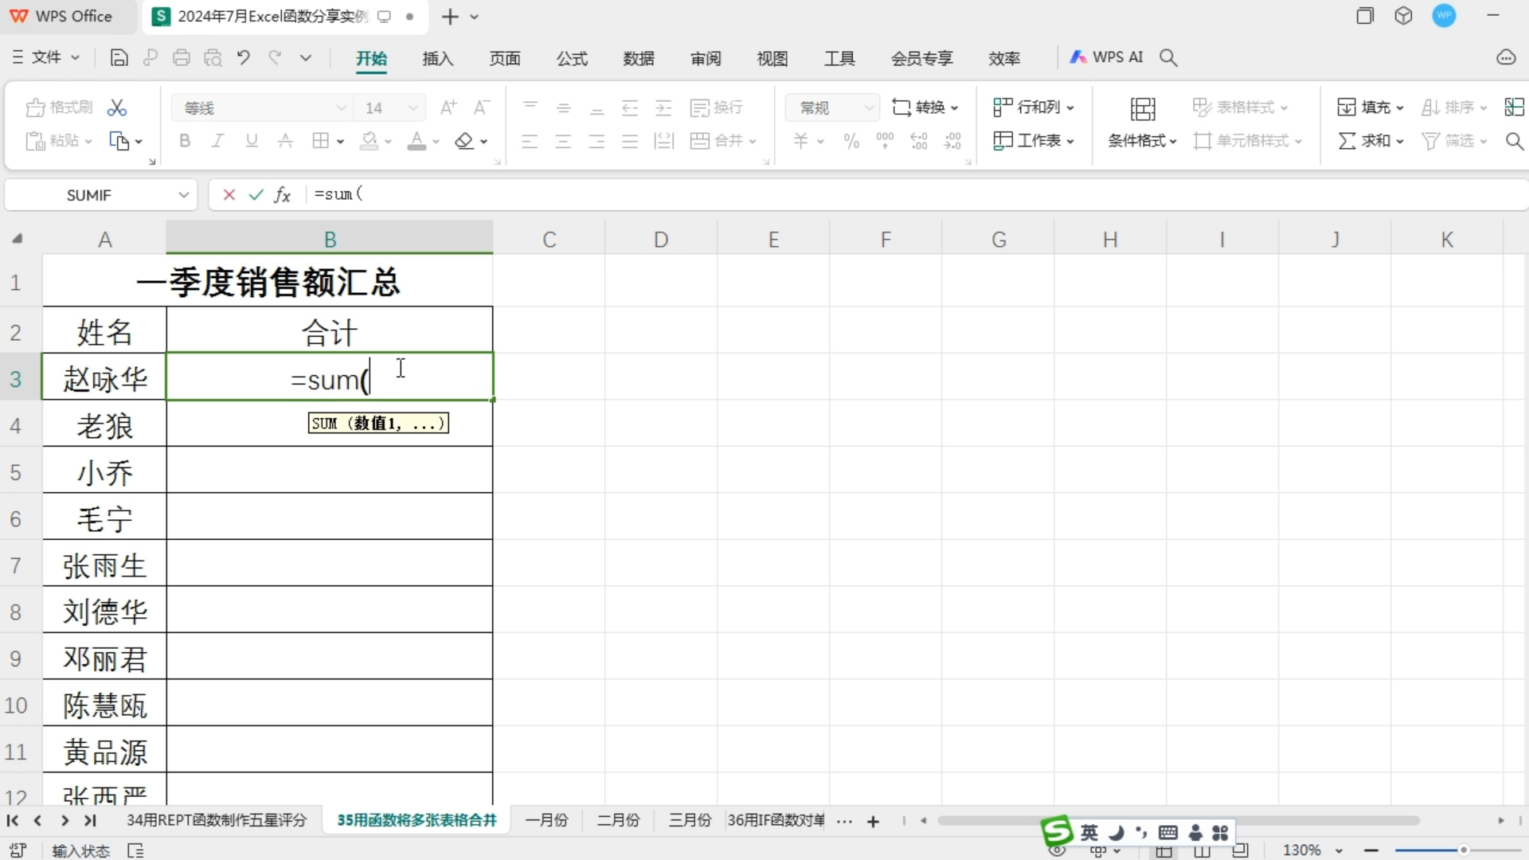Open the number format 常规 dropdown
1529x860 pixels.
(868, 107)
